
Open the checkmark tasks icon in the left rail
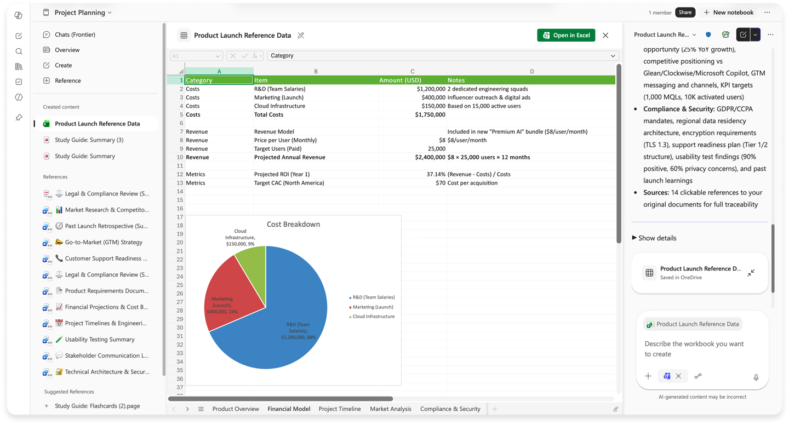click(x=19, y=82)
